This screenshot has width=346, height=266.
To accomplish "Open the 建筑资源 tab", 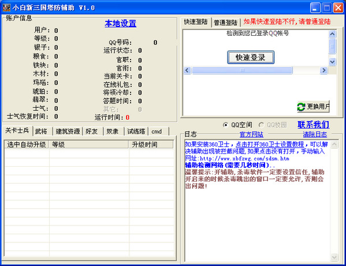I will coord(68,132).
